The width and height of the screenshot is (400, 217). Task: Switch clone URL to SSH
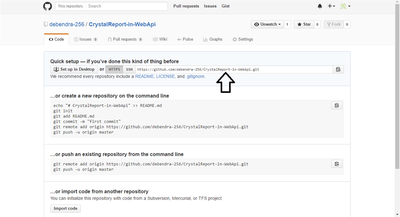[x=129, y=69]
